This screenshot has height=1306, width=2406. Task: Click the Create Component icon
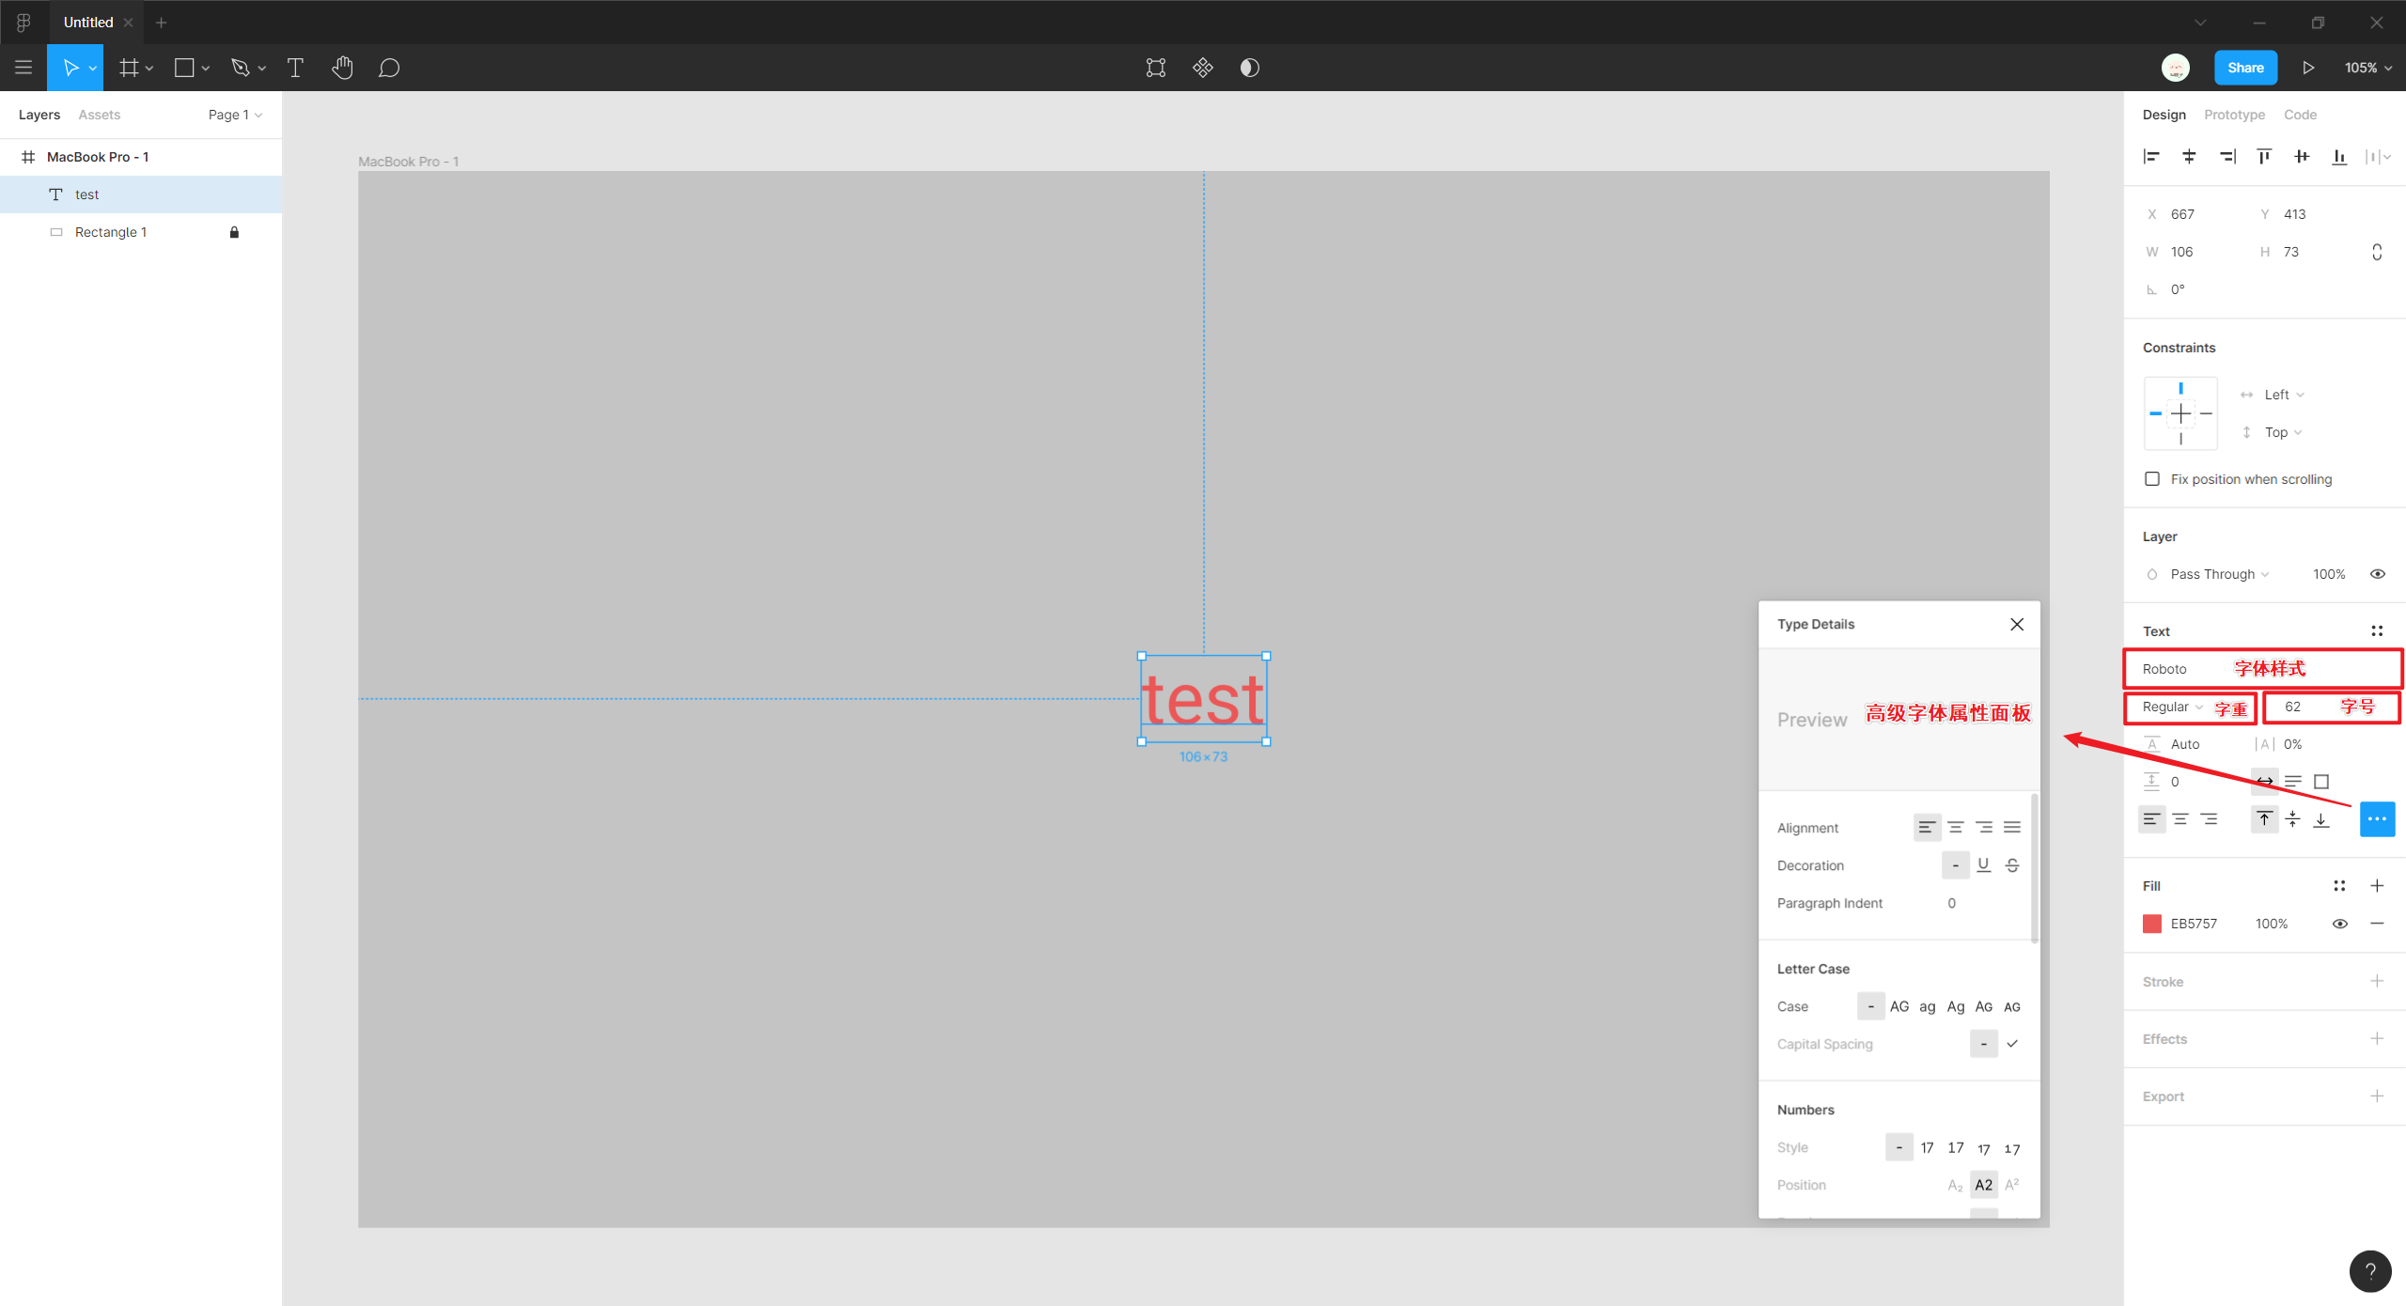click(x=1203, y=68)
